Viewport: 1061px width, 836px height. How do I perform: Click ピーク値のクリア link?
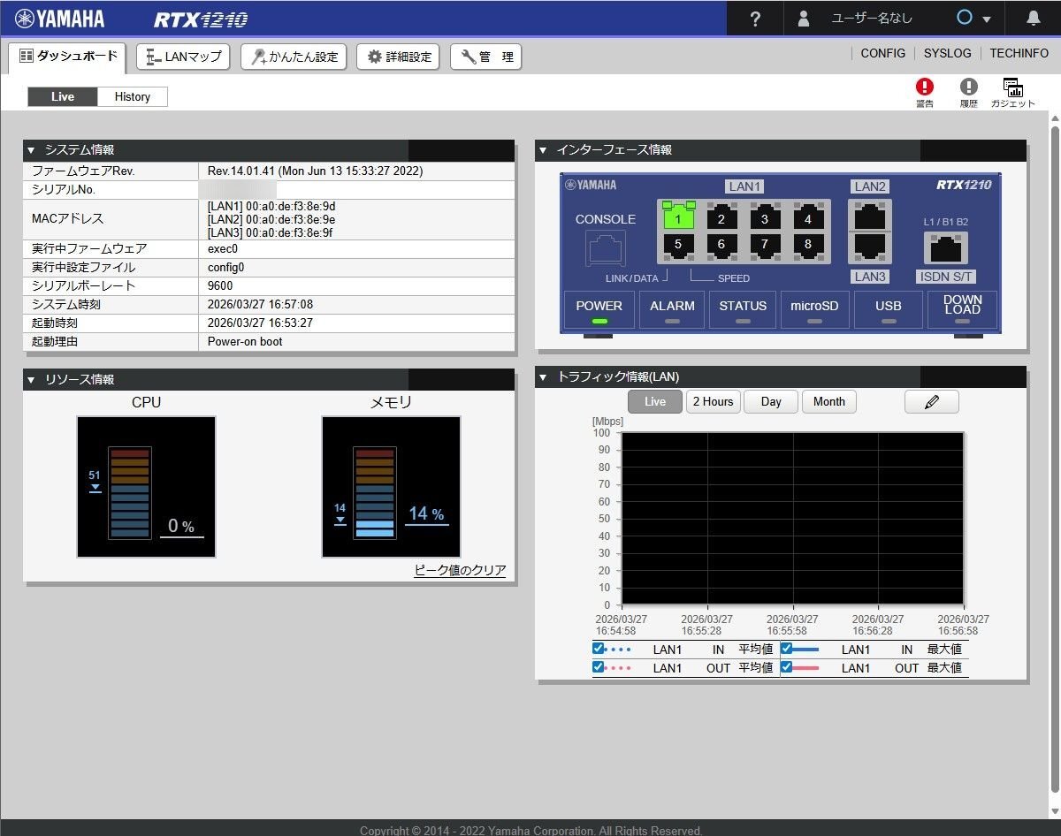click(x=461, y=570)
